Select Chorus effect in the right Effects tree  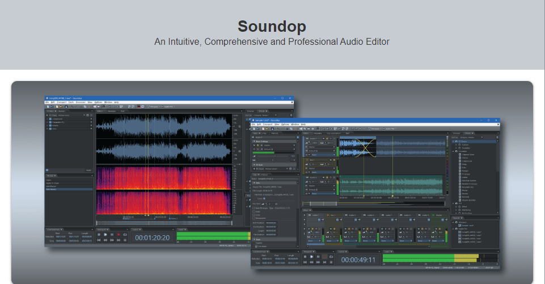465,158
